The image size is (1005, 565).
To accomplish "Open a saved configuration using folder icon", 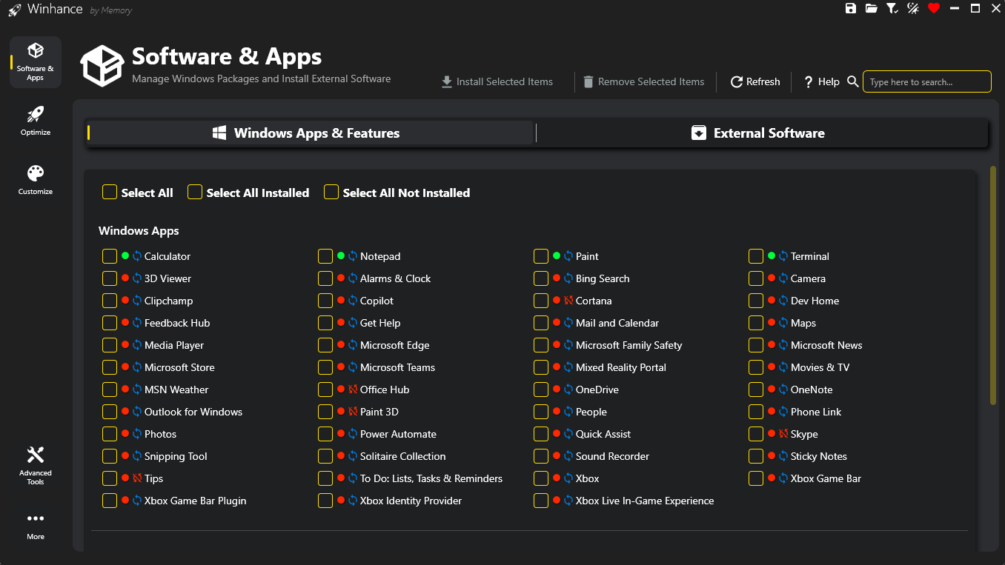I will click(871, 8).
